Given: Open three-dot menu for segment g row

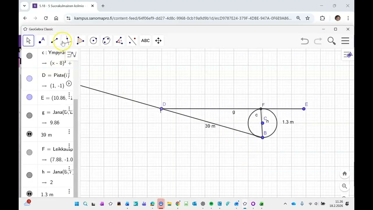Looking at the screenshot, I should (69, 109).
